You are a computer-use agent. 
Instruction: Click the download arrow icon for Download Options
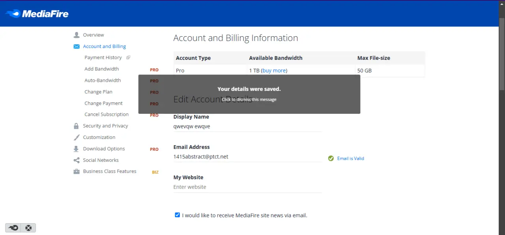click(x=76, y=149)
